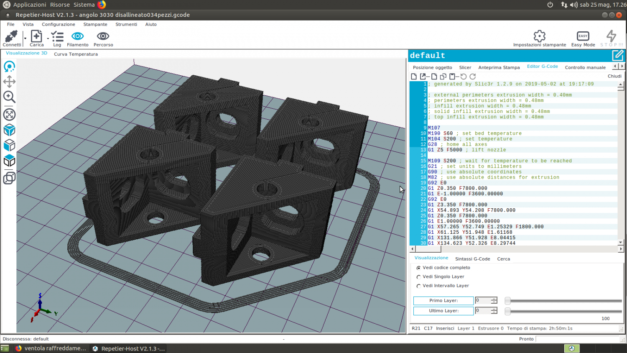Toggle parallel projection squares icon
Viewport: 627px width, 353px height.
pyautogui.click(x=9, y=178)
